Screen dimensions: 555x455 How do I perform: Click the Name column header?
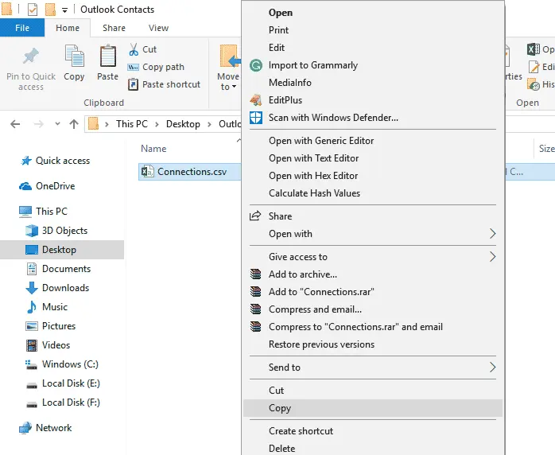153,149
